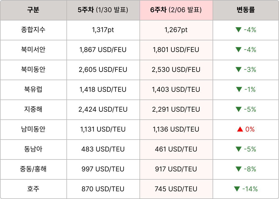Click the red up arrow in 남미동안 row
Viewport: 279px width, 199px height.
click(x=240, y=129)
